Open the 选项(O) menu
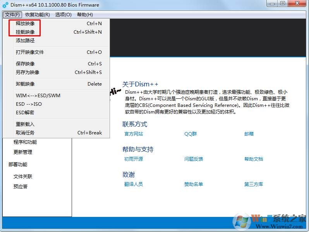 coord(63,15)
